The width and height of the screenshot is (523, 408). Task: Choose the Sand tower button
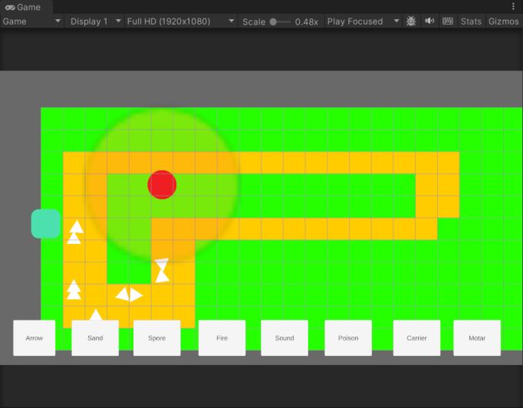point(95,338)
